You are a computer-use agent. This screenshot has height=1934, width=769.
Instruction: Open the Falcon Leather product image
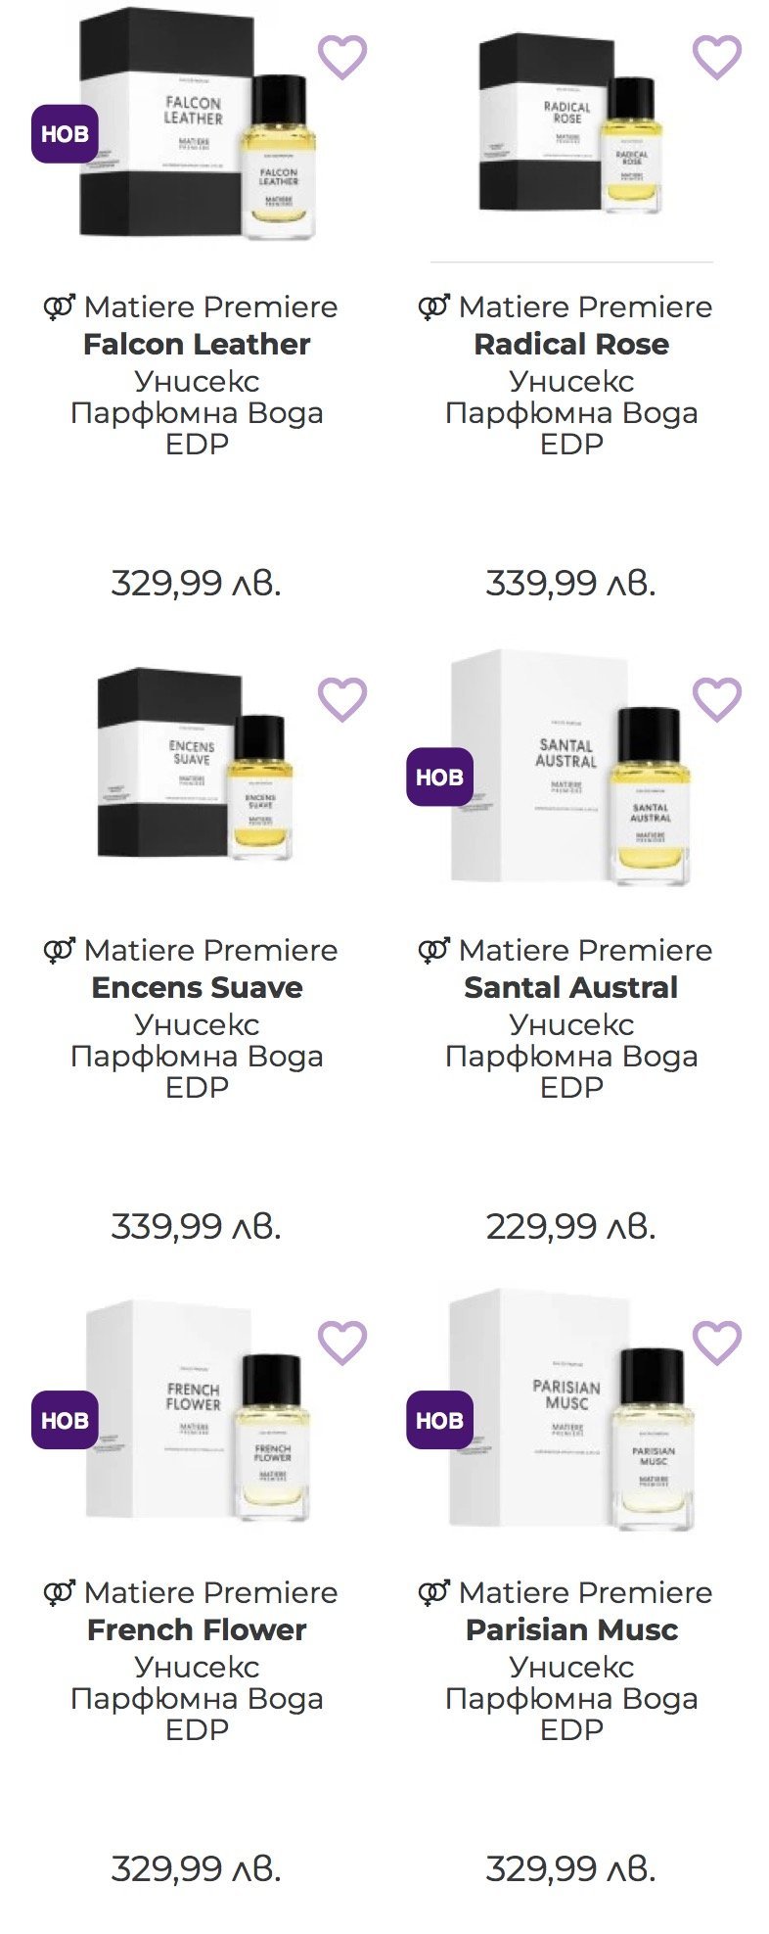pyautogui.click(x=196, y=127)
